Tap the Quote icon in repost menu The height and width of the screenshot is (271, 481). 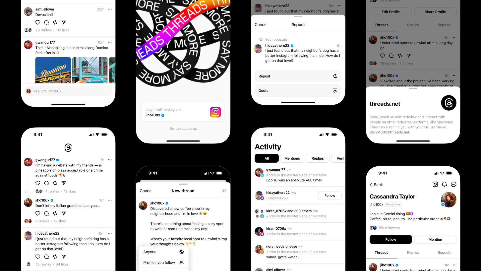(335, 90)
